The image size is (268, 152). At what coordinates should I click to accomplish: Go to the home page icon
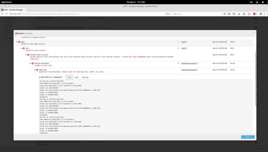(244, 14)
